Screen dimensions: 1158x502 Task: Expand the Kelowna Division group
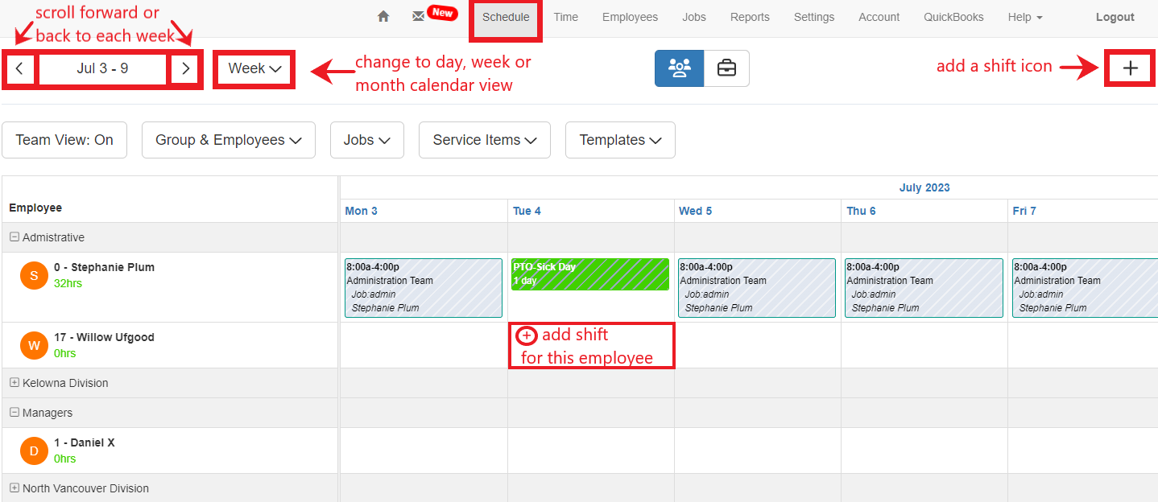pos(14,383)
